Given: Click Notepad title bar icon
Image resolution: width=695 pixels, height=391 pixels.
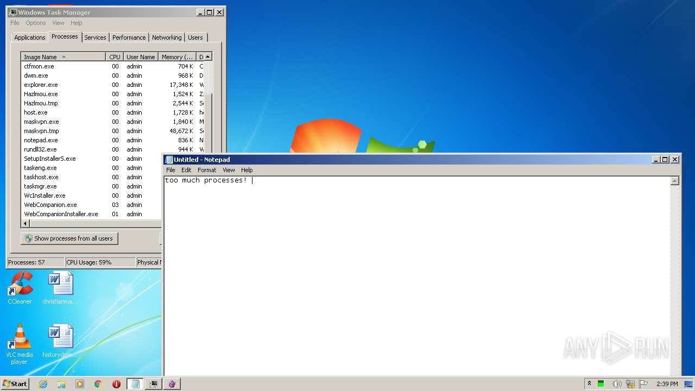Looking at the screenshot, I should click(x=169, y=160).
